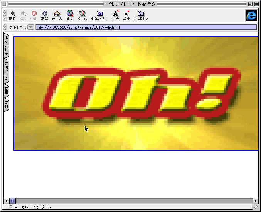Open the チャンネル side tab
The image size is (261, 212).
pos(7,46)
